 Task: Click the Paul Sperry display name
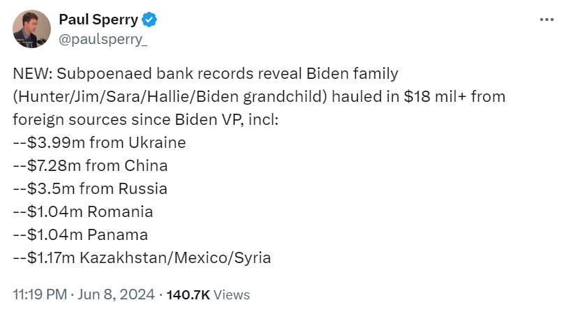coord(98,22)
